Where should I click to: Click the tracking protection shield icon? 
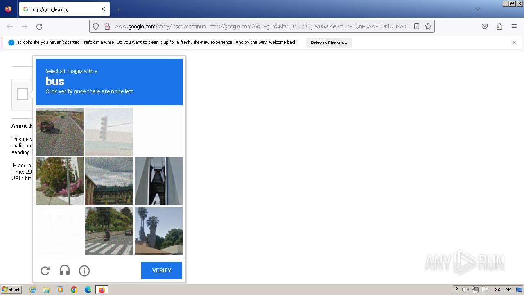tap(96, 26)
